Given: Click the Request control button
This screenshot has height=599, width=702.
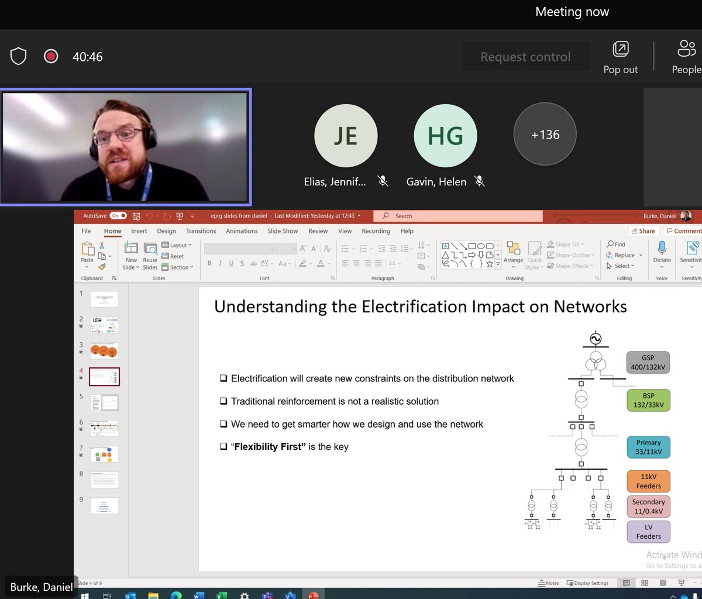Looking at the screenshot, I should click(525, 57).
